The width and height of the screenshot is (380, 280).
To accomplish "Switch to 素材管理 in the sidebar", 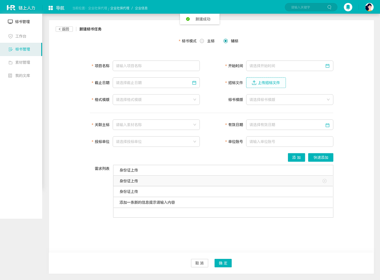I will click(21, 62).
